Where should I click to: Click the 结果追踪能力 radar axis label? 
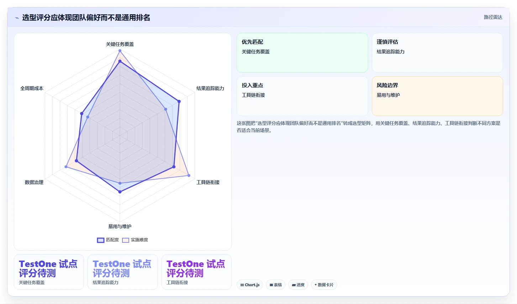click(210, 88)
